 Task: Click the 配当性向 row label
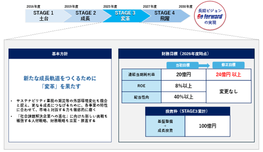[141, 97]
